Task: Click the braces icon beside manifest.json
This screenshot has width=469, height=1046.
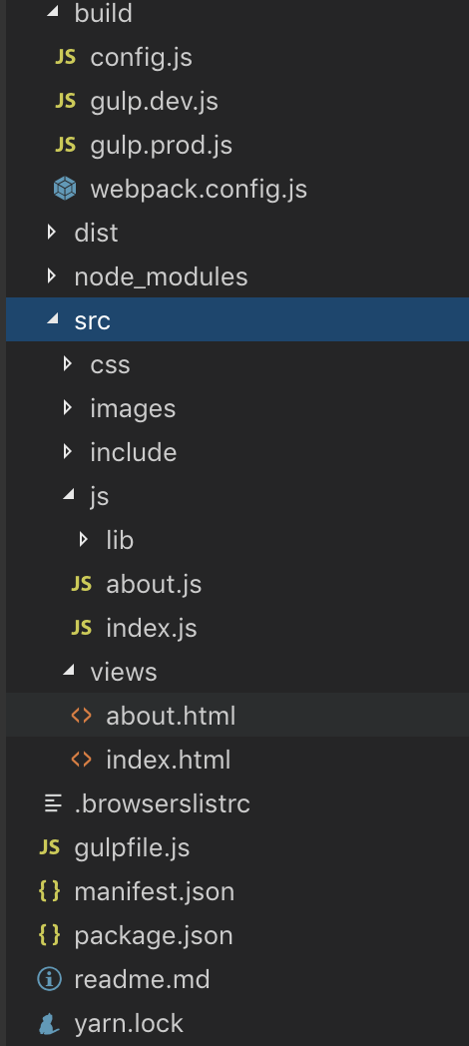Action: pyautogui.click(x=49, y=891)
